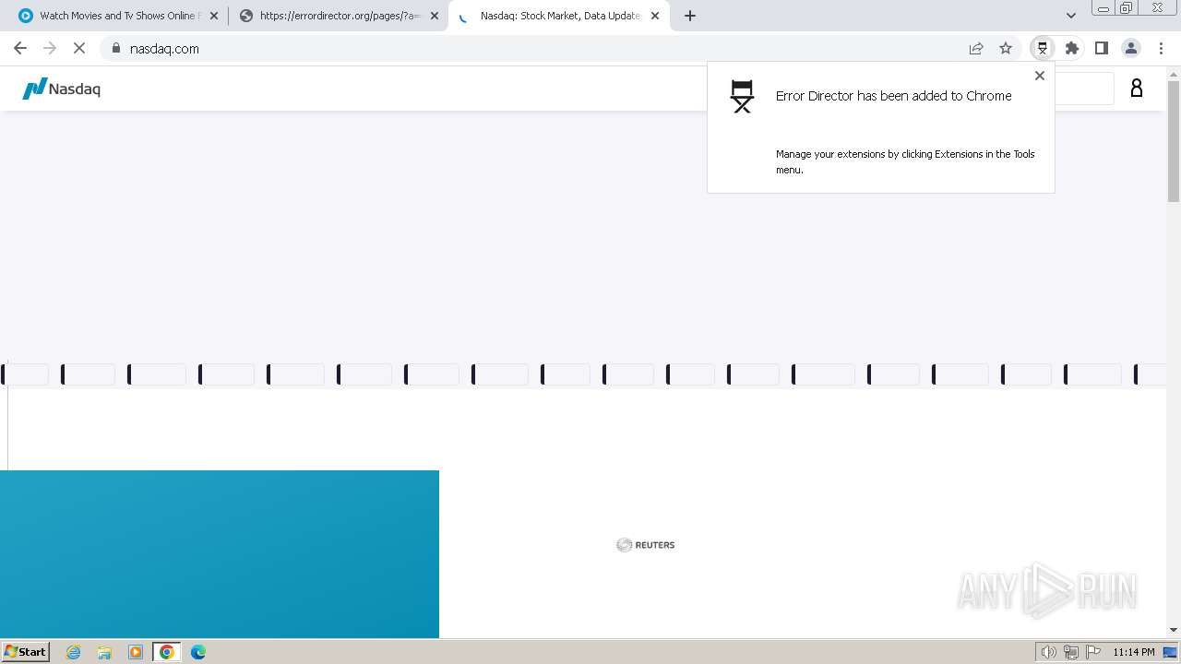
Task: Click the show desktop tray icon
Action: [x=1170, y=652]
